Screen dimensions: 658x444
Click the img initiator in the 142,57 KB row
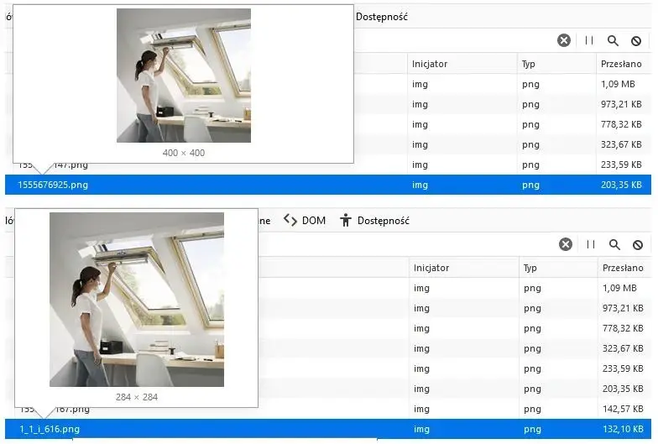[x=421, y=409]
